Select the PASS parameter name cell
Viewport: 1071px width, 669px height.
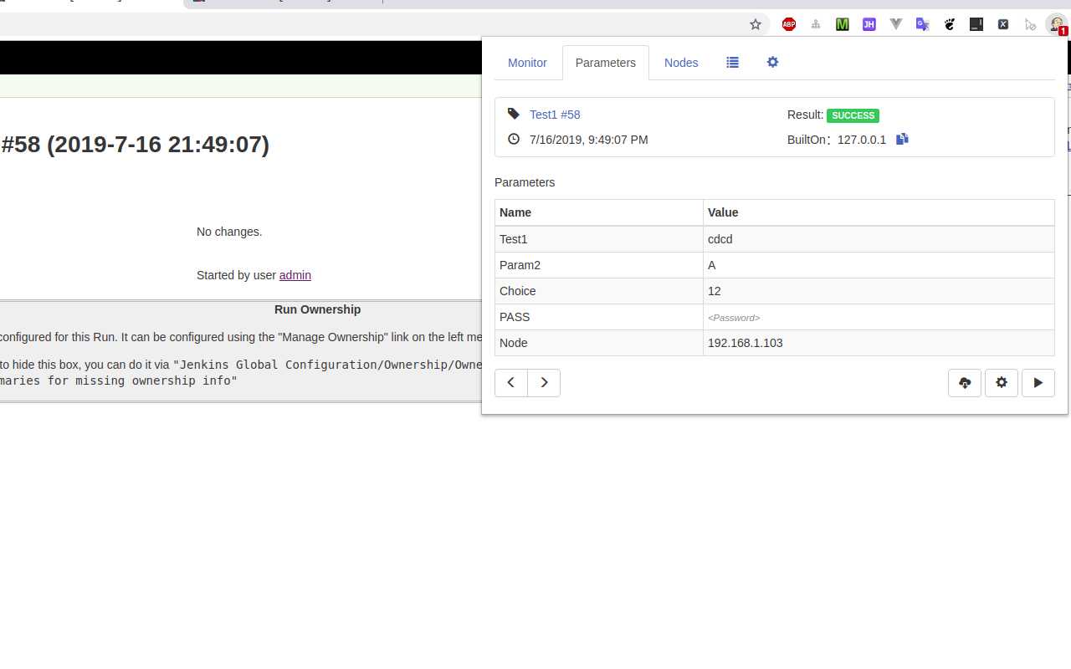click(599, 317)
